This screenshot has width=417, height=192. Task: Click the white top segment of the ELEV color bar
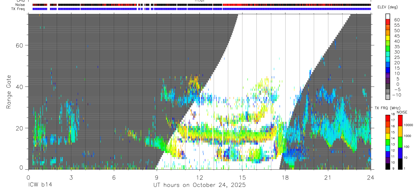(388, 17)
